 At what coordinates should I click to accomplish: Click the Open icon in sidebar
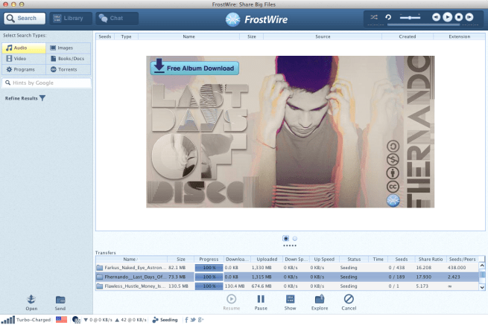(31, 303)
